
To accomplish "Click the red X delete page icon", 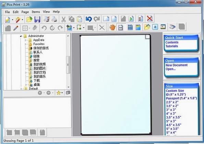I will click(x=149, y=19).
